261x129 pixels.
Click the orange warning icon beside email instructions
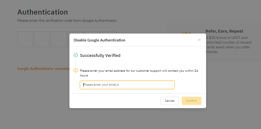75,70
